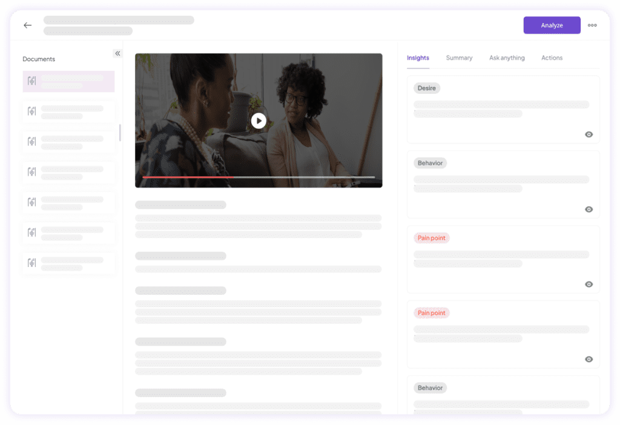Open the Ask anything tab
This screenshot has width=620, height=425.
(x=507, y=58)
